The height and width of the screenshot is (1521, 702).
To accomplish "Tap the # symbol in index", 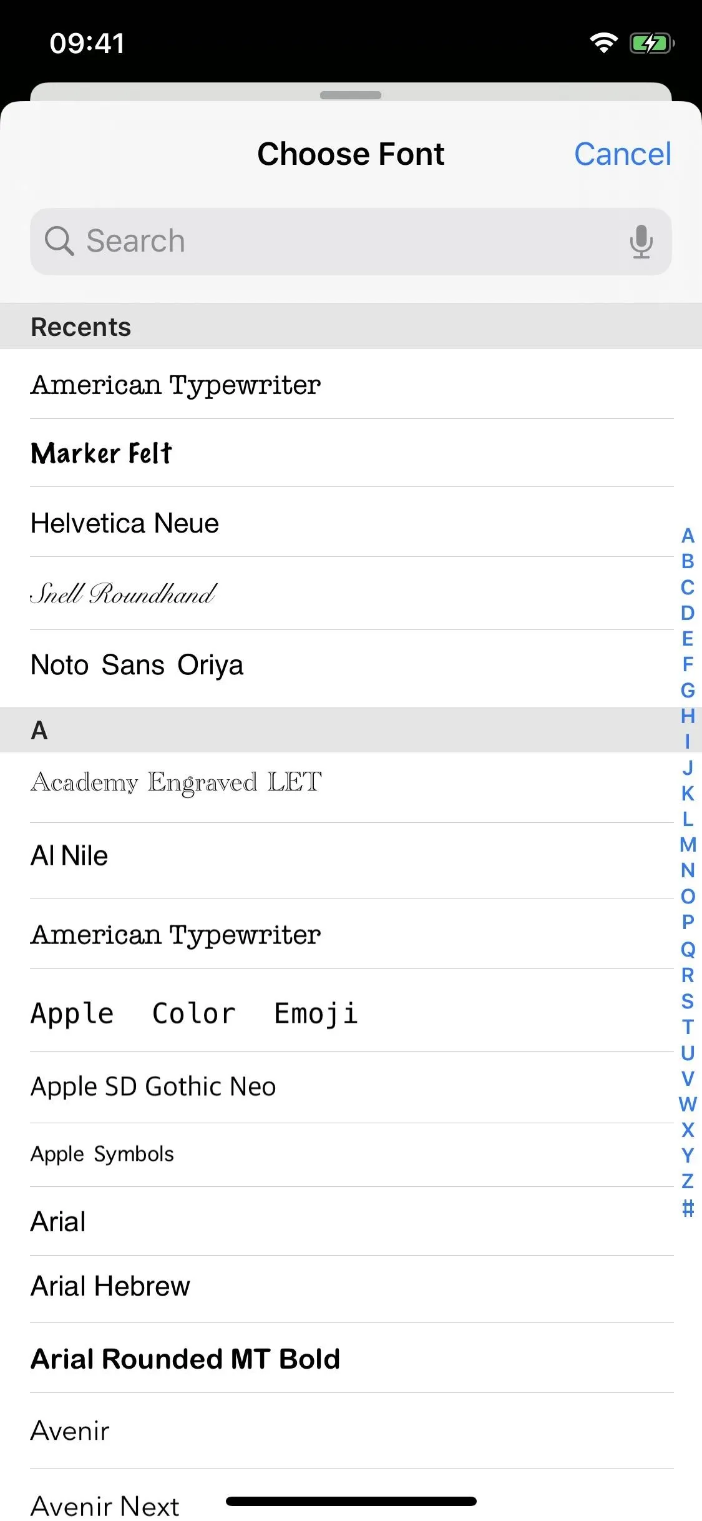I will pyautogui.click(x=688, y=1208).
